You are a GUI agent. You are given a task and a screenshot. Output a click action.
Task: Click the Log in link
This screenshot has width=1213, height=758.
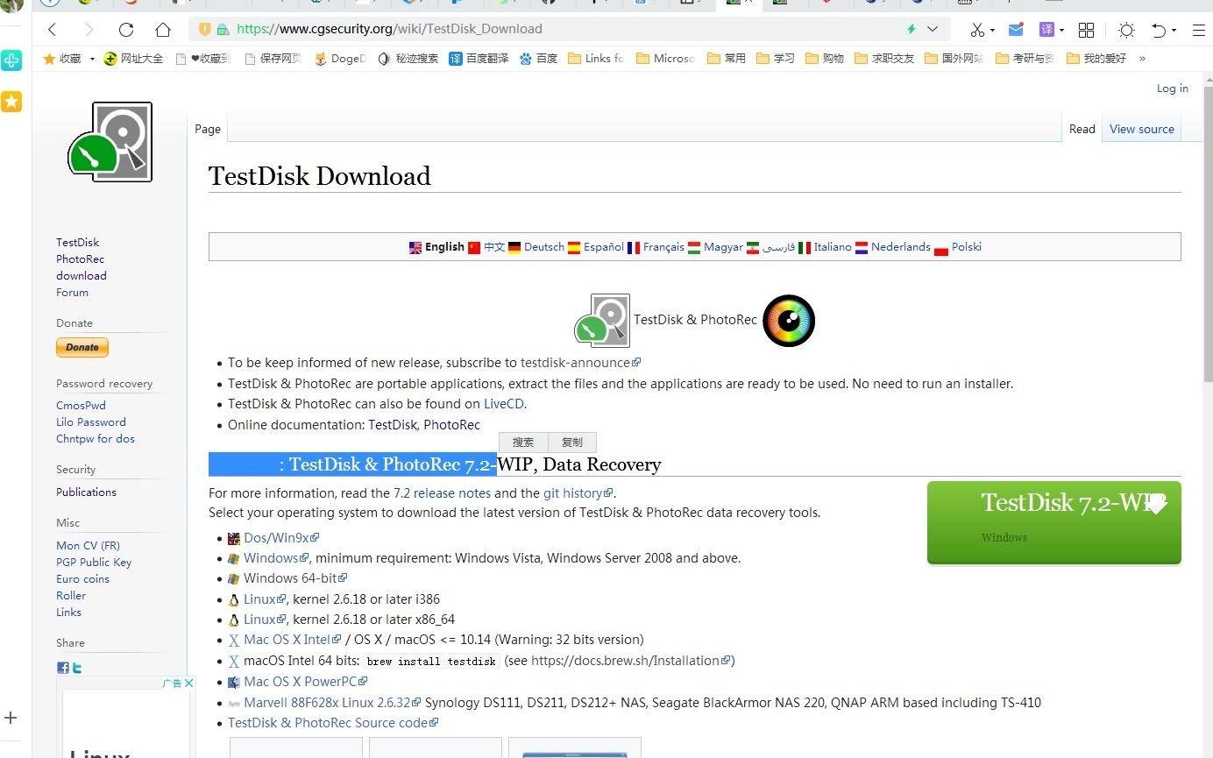point(1173,88)
